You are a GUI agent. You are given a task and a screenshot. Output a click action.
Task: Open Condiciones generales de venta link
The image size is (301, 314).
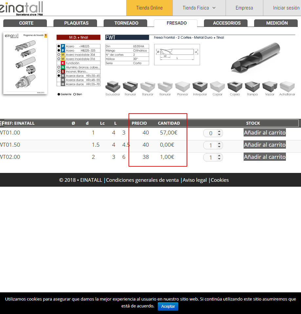coord(142,180)
